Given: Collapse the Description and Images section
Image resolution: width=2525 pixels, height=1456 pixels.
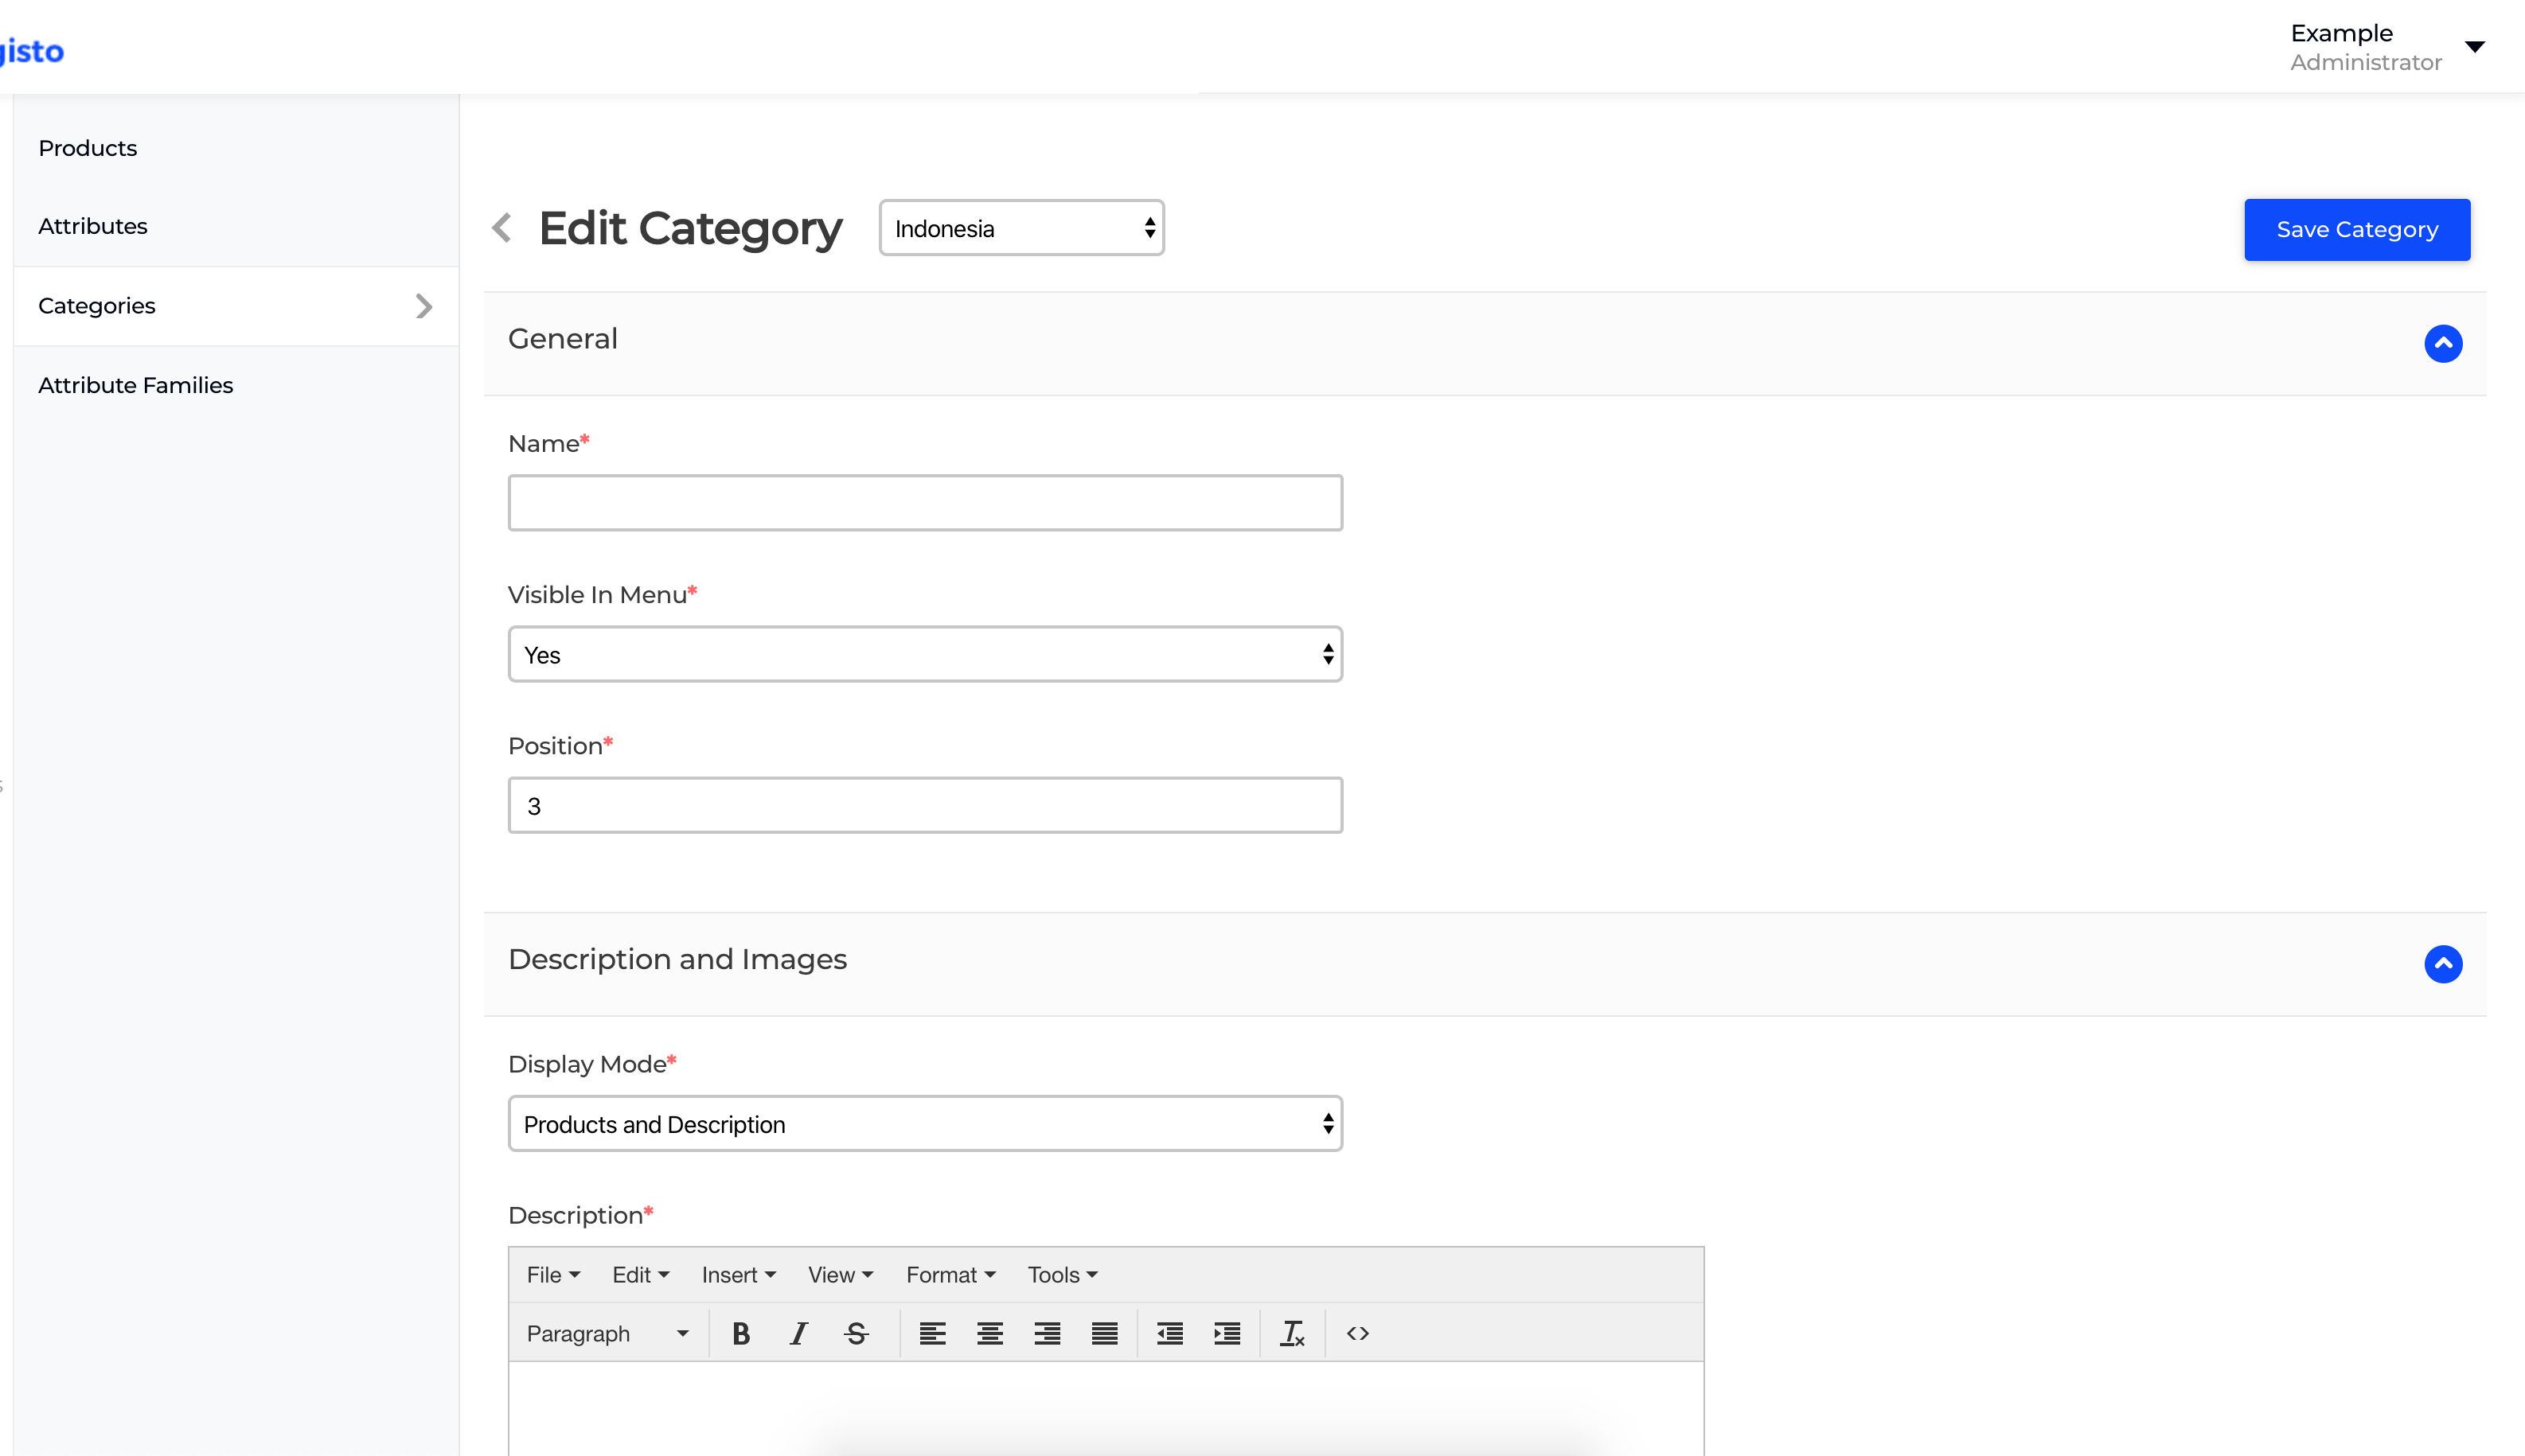Looking at the screenshot, I should click(x=2443, y=964).
